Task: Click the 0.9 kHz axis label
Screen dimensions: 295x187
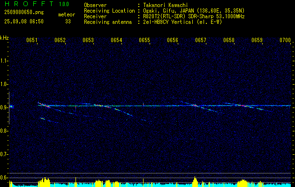Action: (4, 108)
